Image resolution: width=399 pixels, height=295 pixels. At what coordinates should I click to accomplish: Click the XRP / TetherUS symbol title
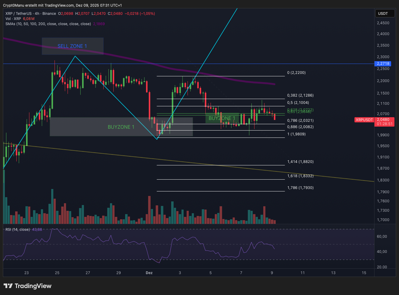click(18, 14)
